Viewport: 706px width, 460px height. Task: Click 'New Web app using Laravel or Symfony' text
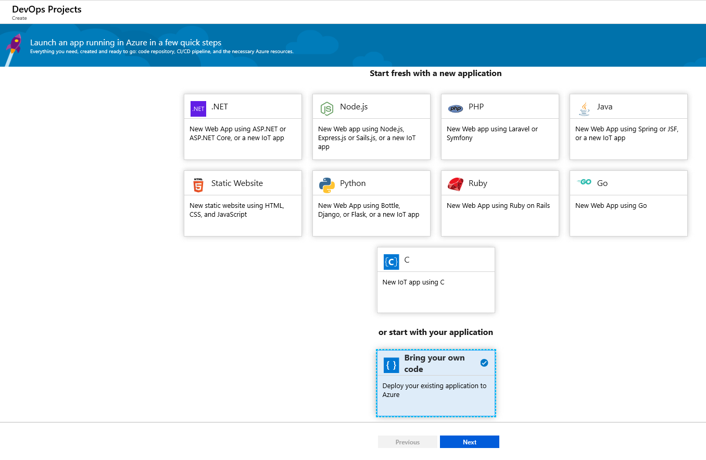[x=493, y=133]
